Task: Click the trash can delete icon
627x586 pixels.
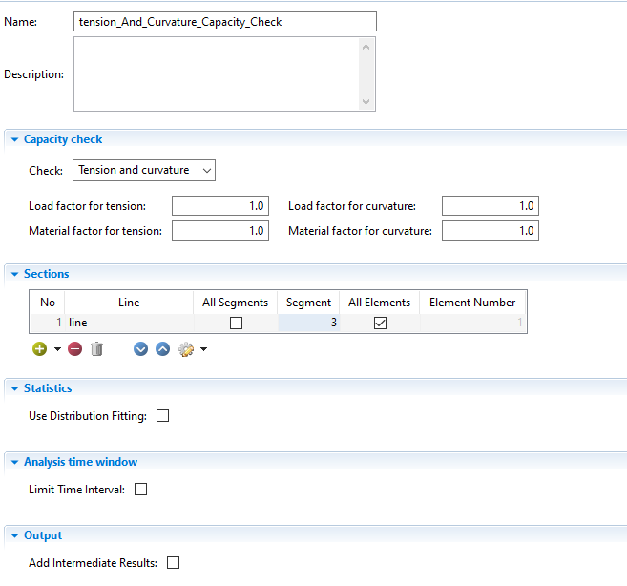Action: [x=96, y=349]
